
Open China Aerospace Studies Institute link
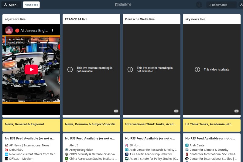pyautogui.click(x=93, y=159)
